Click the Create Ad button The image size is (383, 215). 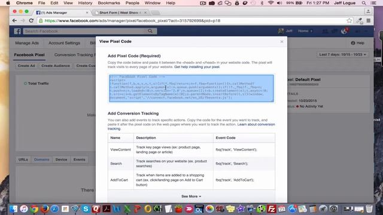click(x=26, y=66)
